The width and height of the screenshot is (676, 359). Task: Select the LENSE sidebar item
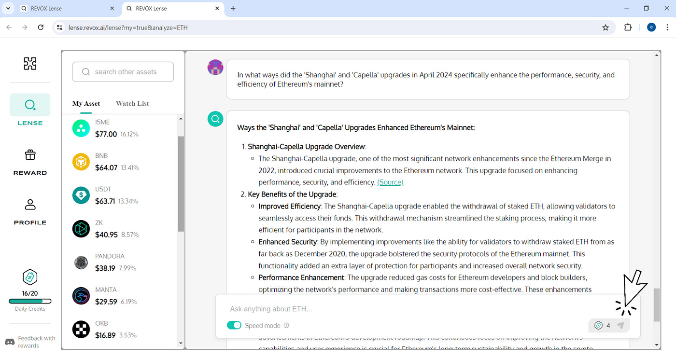tap(30, 110)
